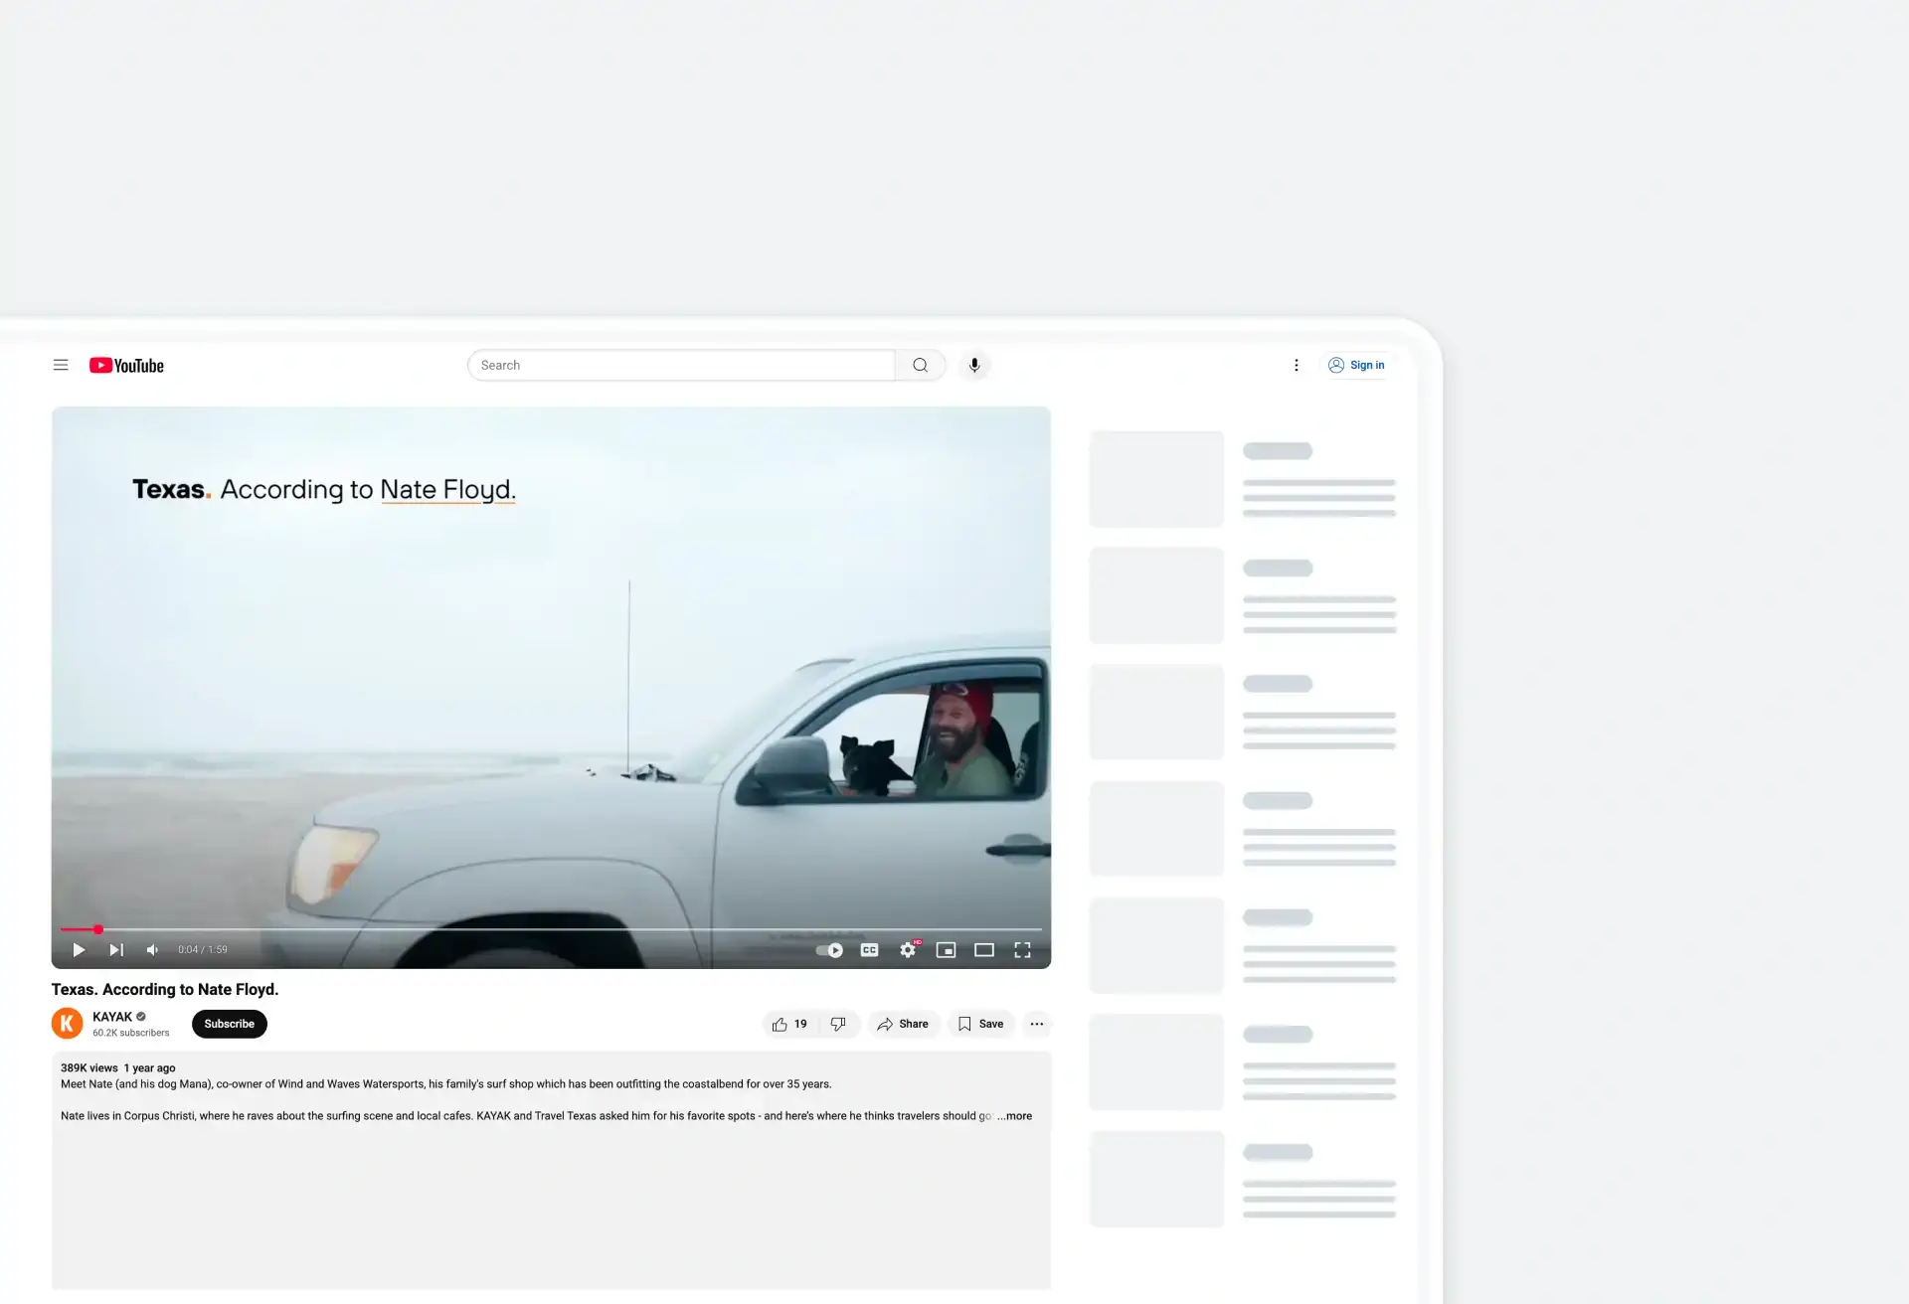
Task: Expand description with ...more
Action: 1015,1116
